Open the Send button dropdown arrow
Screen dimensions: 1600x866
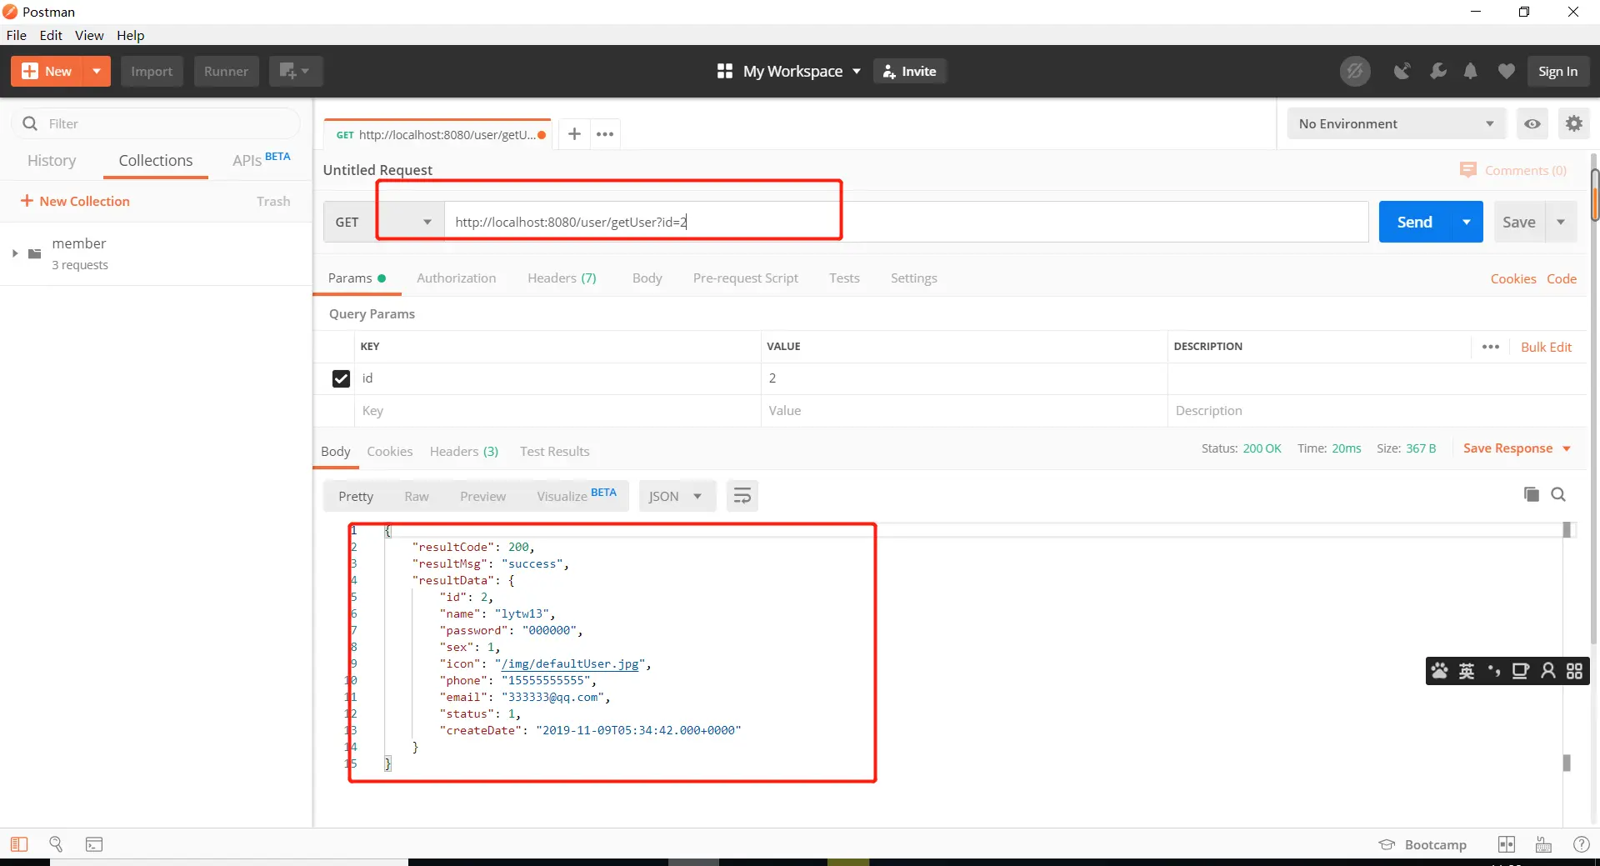pos(1467,222)
